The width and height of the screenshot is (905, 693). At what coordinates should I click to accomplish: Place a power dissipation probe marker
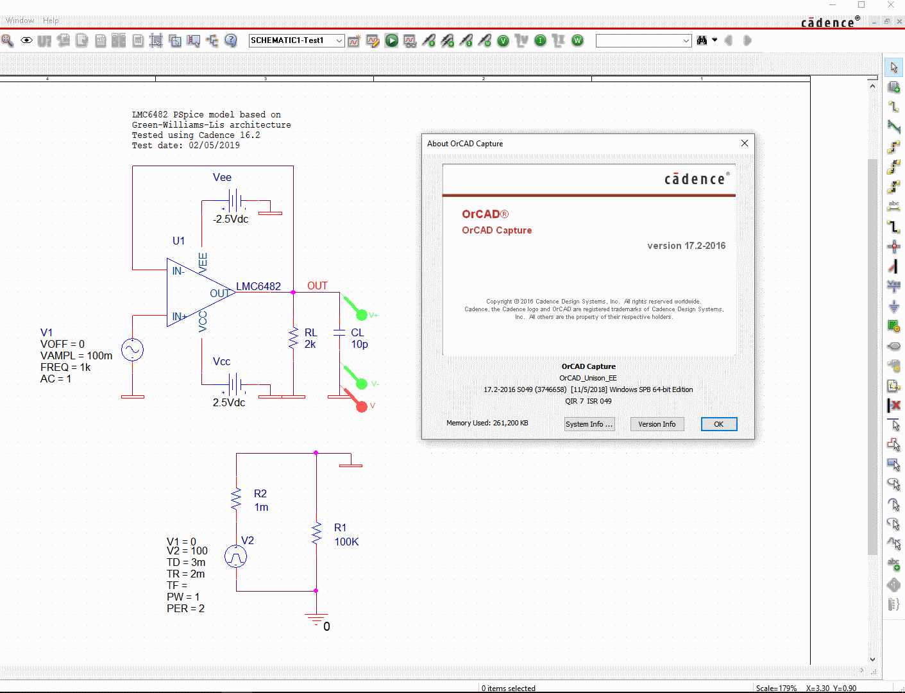pyautogui.click(x=485, y=40)
